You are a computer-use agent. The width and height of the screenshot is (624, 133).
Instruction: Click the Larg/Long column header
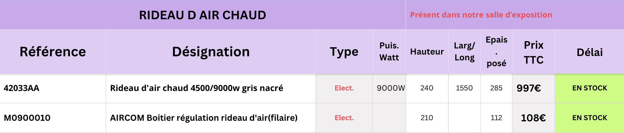tap(464, 52)
